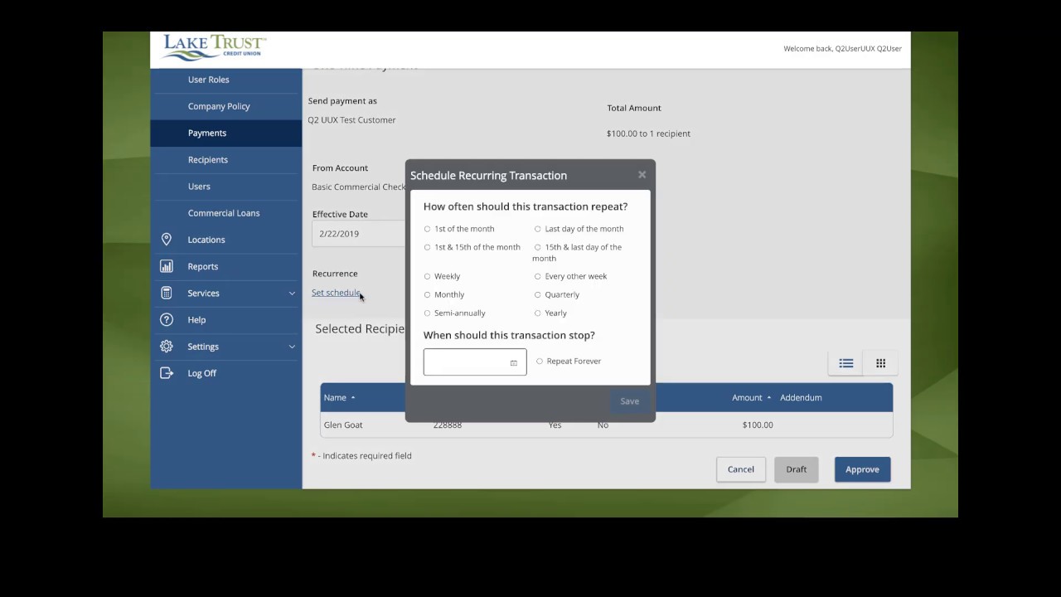This screenshot has height=597, width=1061.
Task: Click the Save button in dialog
Action: [630, 401]
